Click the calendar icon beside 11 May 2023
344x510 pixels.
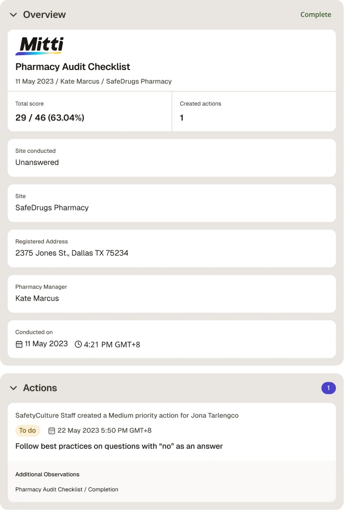click(19, 344)
